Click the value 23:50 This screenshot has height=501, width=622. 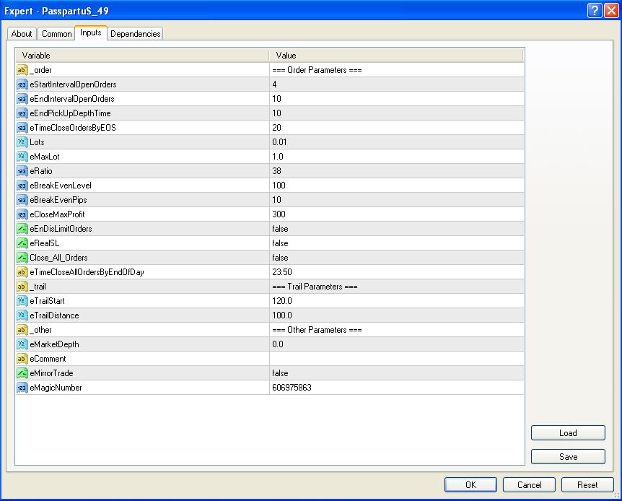tap(282, 272)
